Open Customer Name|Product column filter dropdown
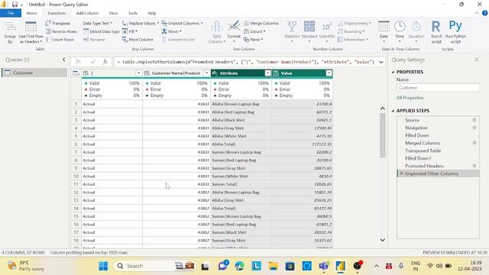The height and width of the screenshot is (275, 489). coord(206,73)
